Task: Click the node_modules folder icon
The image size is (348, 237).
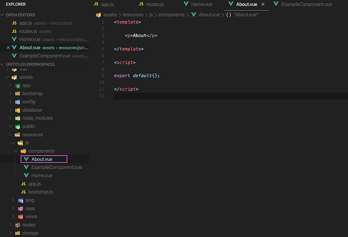Action: point(17,118)
